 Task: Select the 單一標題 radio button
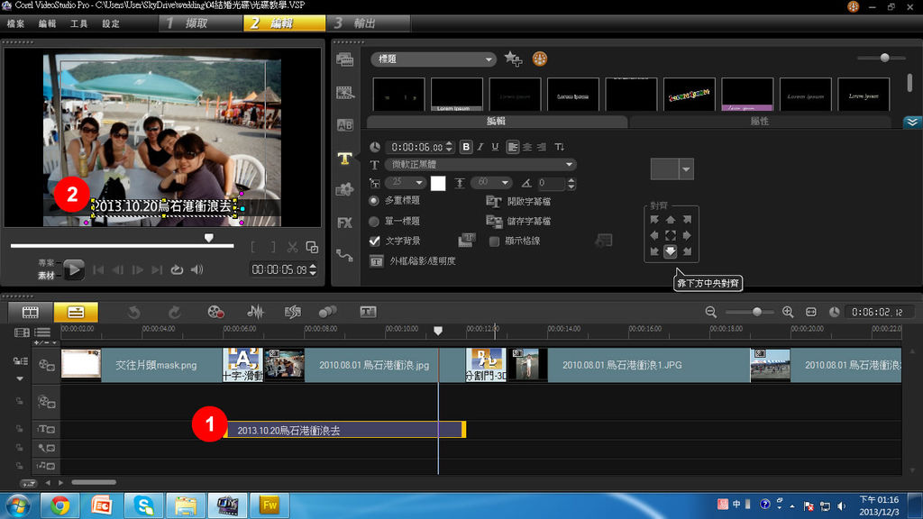[x=375, y=222]
